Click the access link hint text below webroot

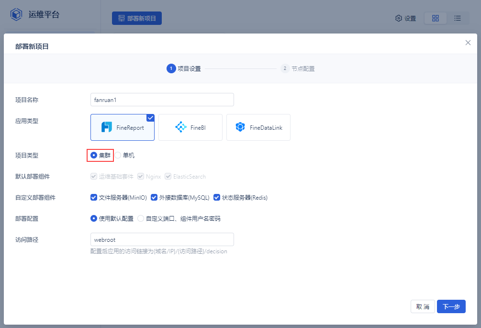pyautogui.click(x=159, y=251)
